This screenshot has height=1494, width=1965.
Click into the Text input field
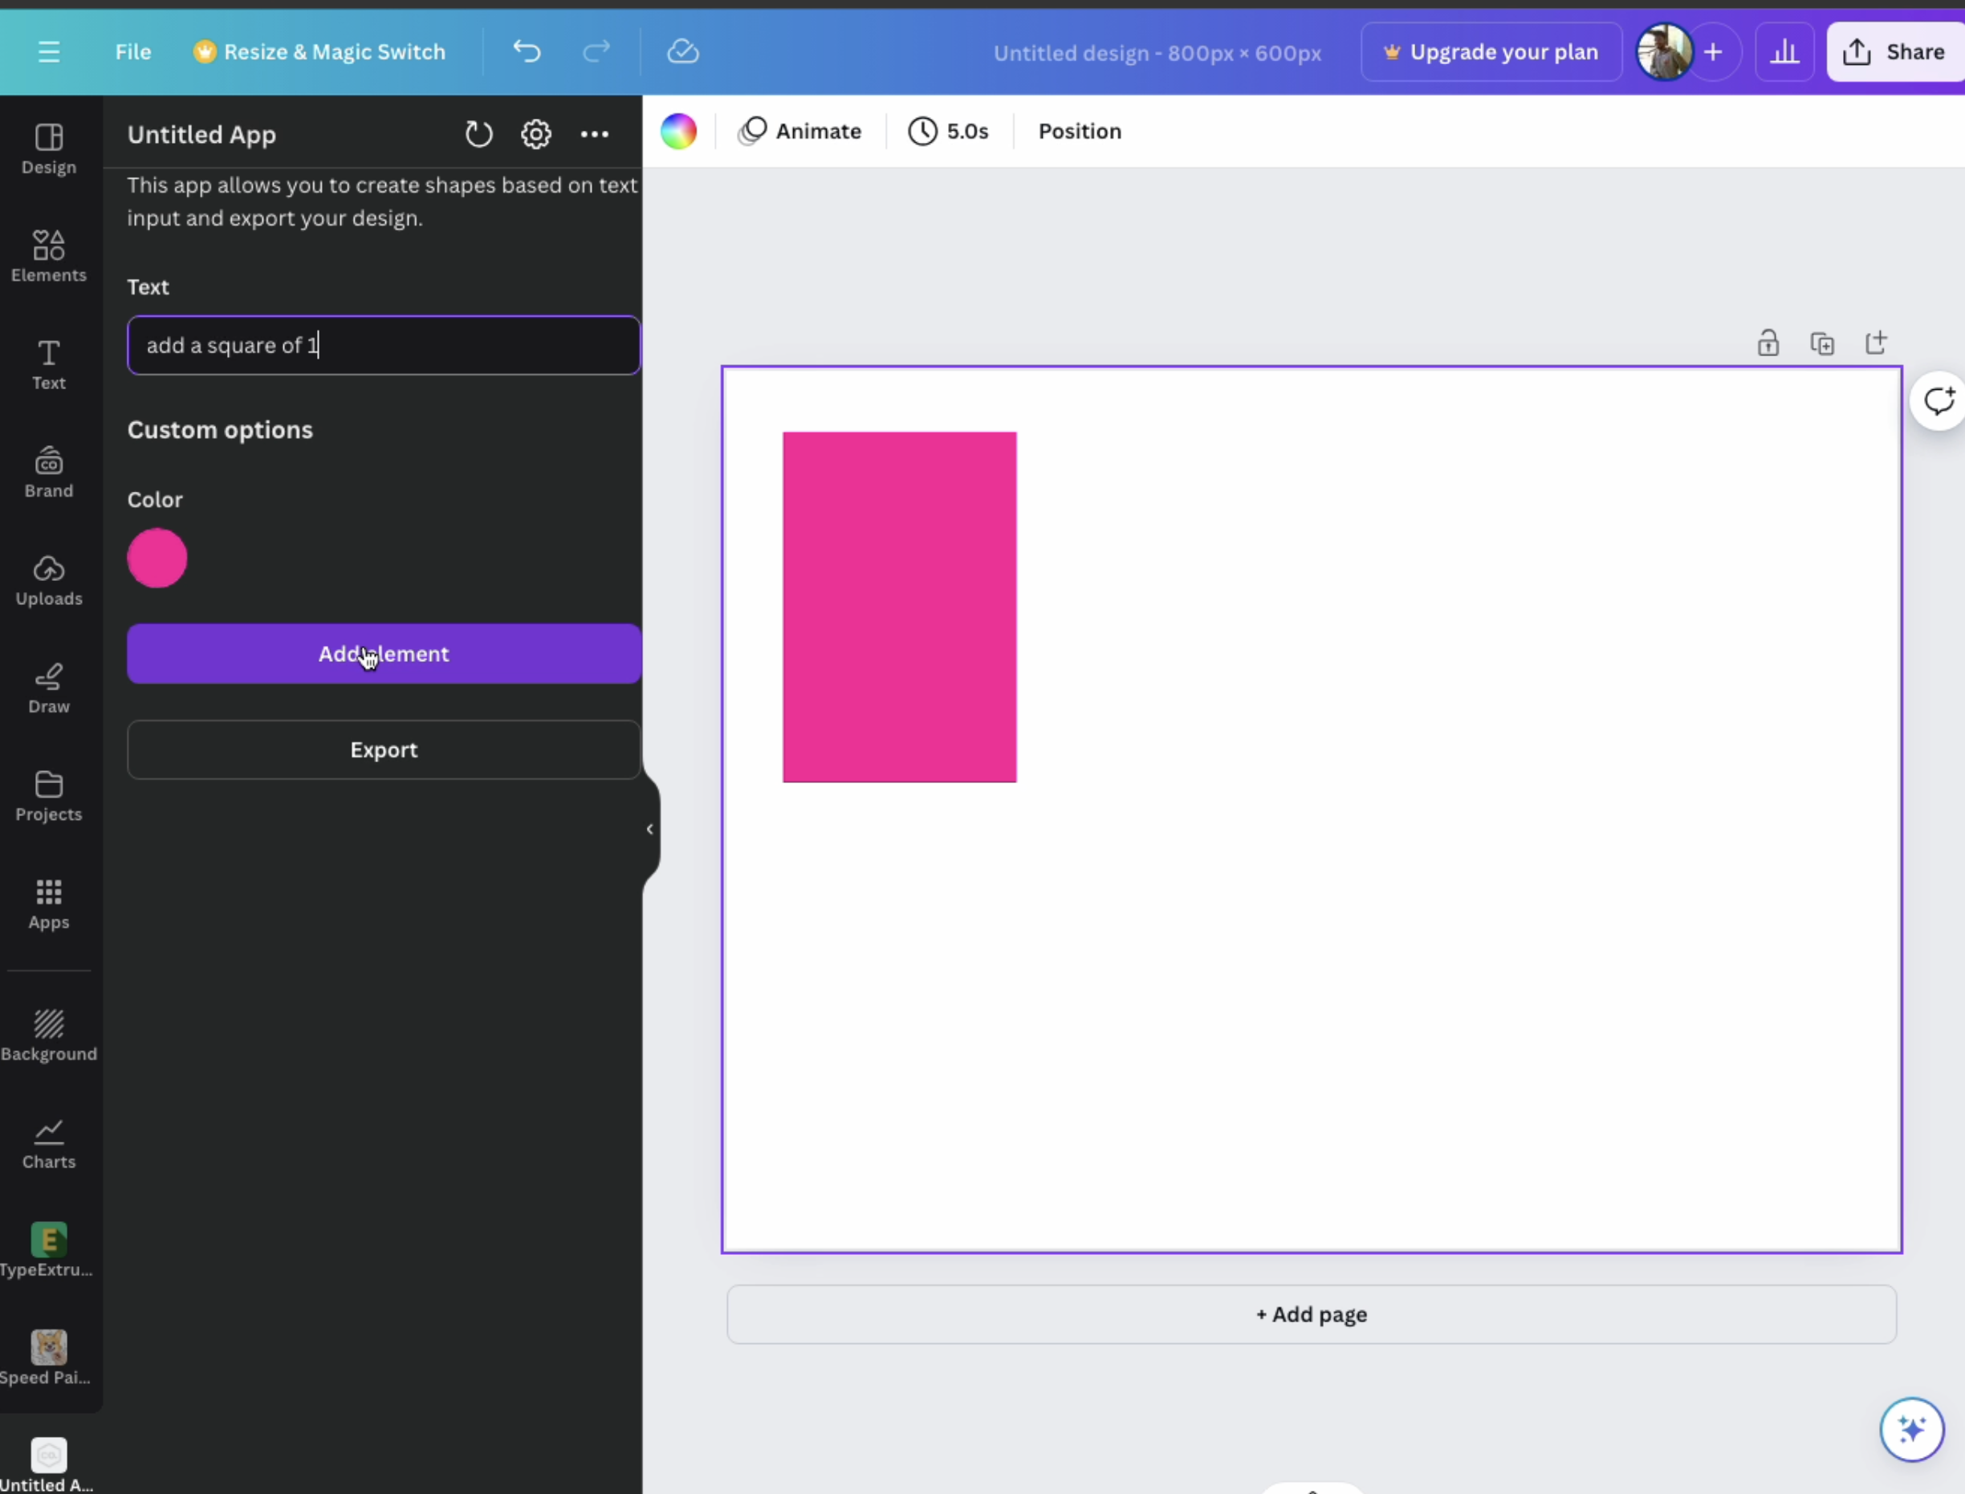point(384,345)
